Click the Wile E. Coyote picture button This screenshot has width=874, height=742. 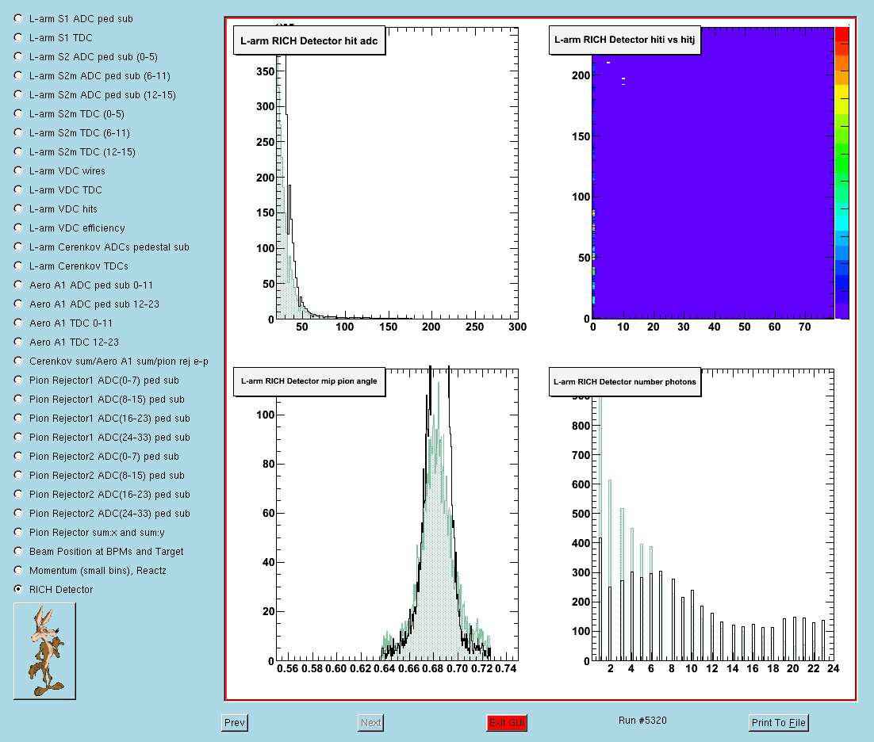[x=44, y=651]
